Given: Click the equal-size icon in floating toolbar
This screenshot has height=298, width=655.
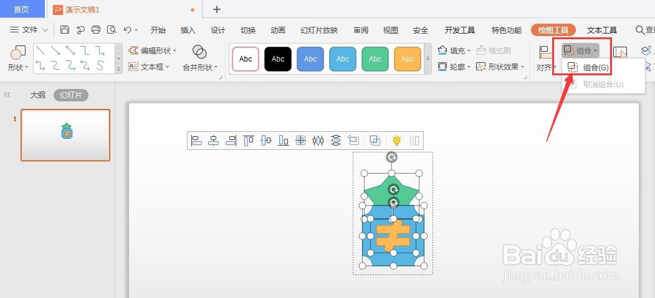Looking at the screenshot, I should [x=354, y=141].
